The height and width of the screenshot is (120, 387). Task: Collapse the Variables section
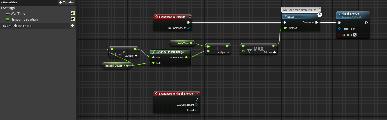(x=1, y=2)
